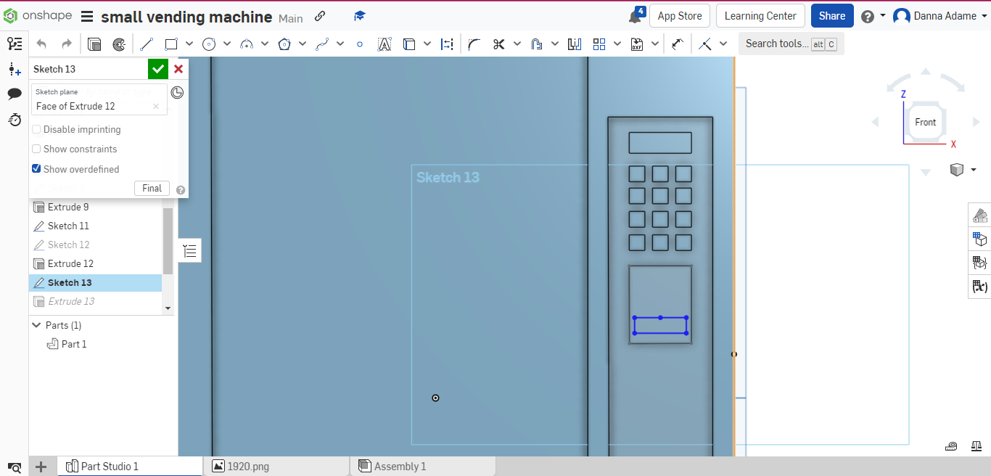Select the Import DXF/DWG tool
The width and height of the screenshot is (991, 476).
(x=637, y=44)
